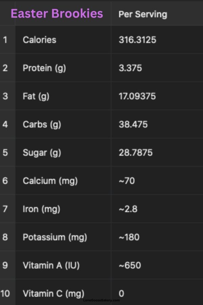The image size is (203, 305).
Task: Select the 17.09375 fat value
Action: pos(137,96)
